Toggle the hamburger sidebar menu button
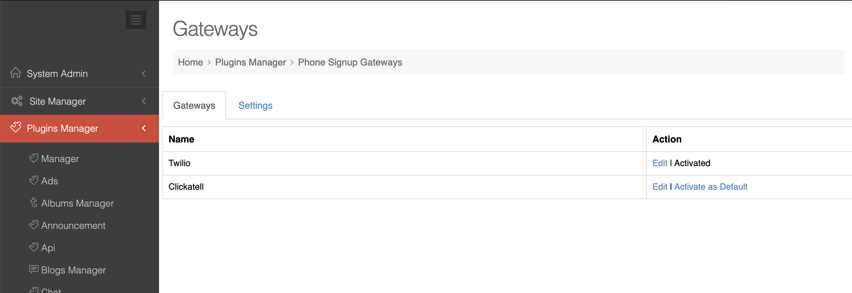This screenshot has width=852, height=293. coord(136,20)
